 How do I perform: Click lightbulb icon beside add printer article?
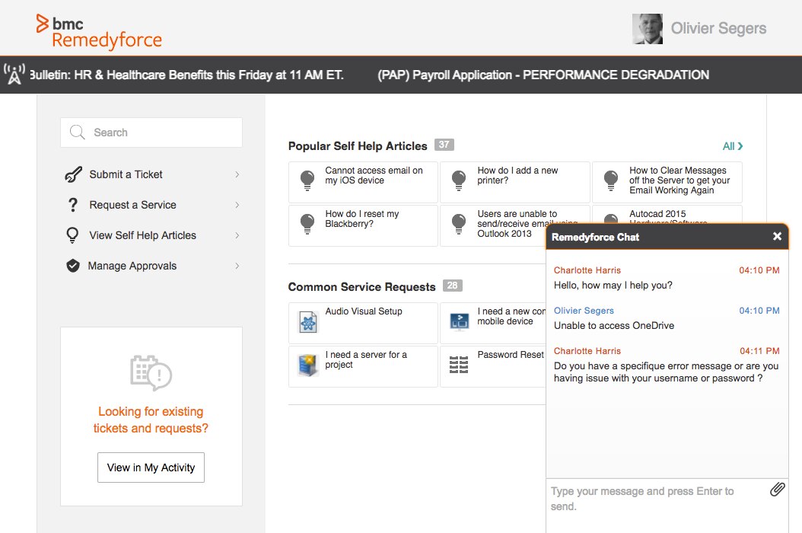[459, 180]
